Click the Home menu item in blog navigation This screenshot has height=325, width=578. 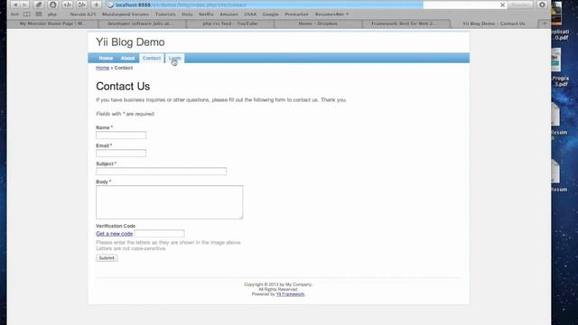pyautogui.click(x=106, y=58)
